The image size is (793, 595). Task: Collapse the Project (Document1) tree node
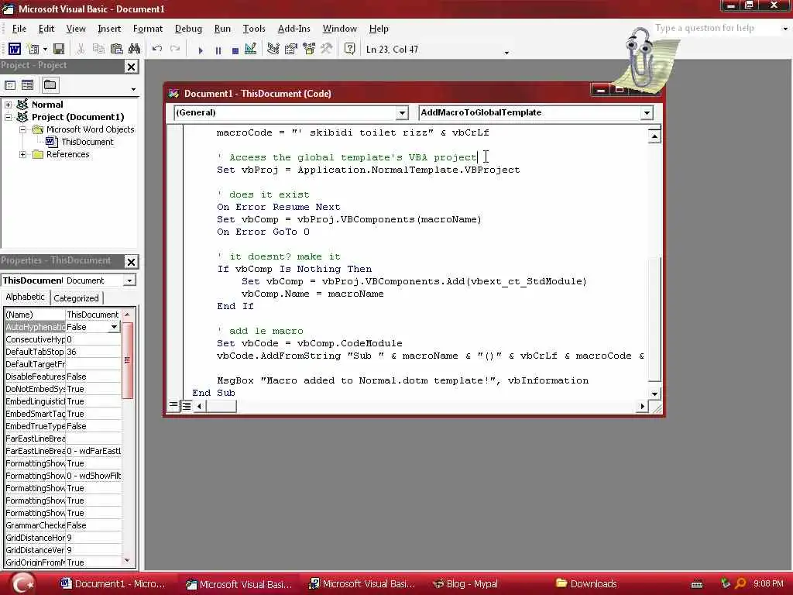coord(8,118)
